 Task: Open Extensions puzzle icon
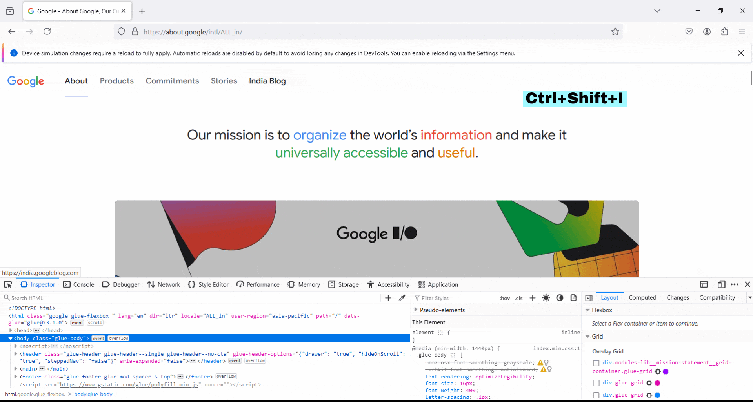tap(724, 32)
